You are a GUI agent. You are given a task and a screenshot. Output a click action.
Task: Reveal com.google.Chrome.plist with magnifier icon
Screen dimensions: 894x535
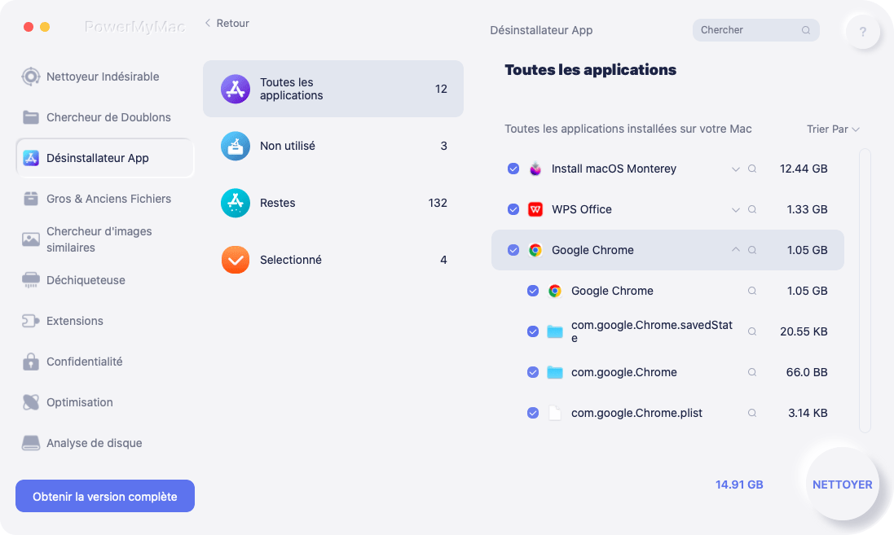coord(752,413)
